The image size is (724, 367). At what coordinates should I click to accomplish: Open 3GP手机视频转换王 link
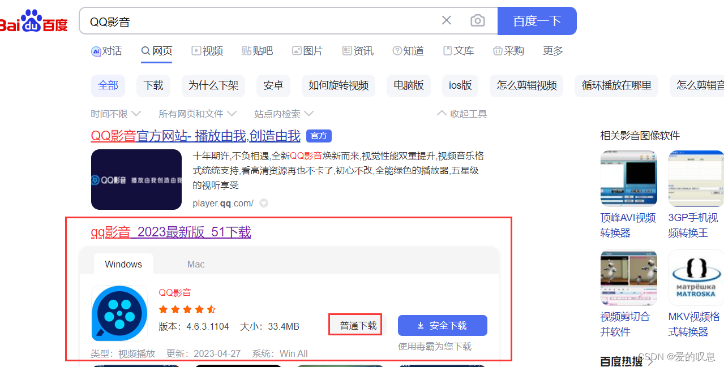(693, 225)
